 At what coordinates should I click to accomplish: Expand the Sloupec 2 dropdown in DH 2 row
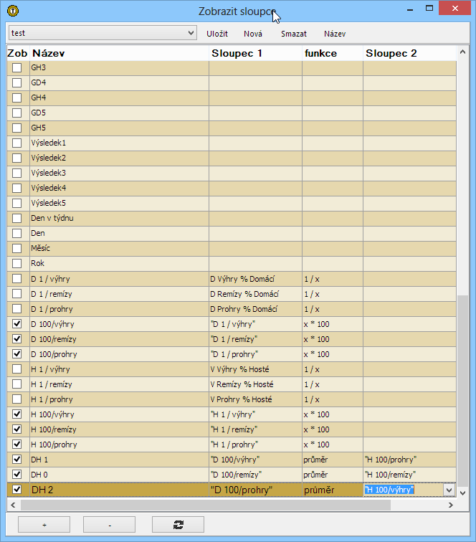click(x=449, y=490)
